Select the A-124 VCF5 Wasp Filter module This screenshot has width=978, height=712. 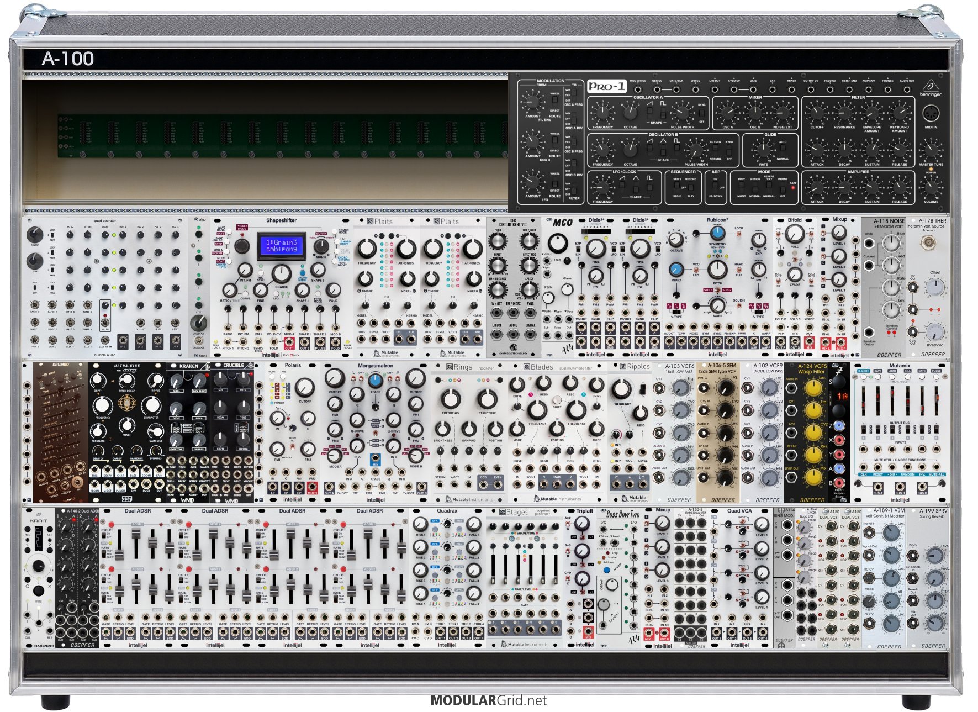806,433
